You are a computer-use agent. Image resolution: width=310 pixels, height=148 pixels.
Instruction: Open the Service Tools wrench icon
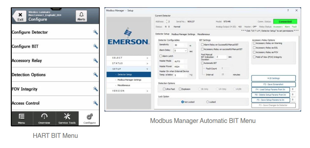point(67,117)
